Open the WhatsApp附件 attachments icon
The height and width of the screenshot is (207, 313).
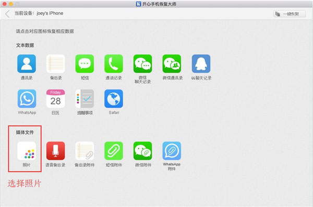172,151
